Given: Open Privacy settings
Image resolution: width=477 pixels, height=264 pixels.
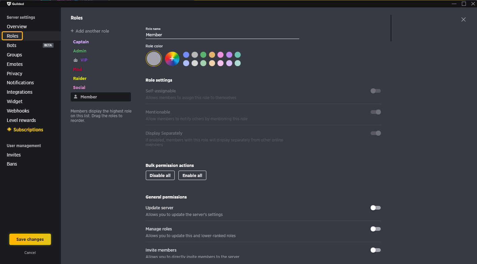Looking at the screenshot, I should tap(14, 74).
